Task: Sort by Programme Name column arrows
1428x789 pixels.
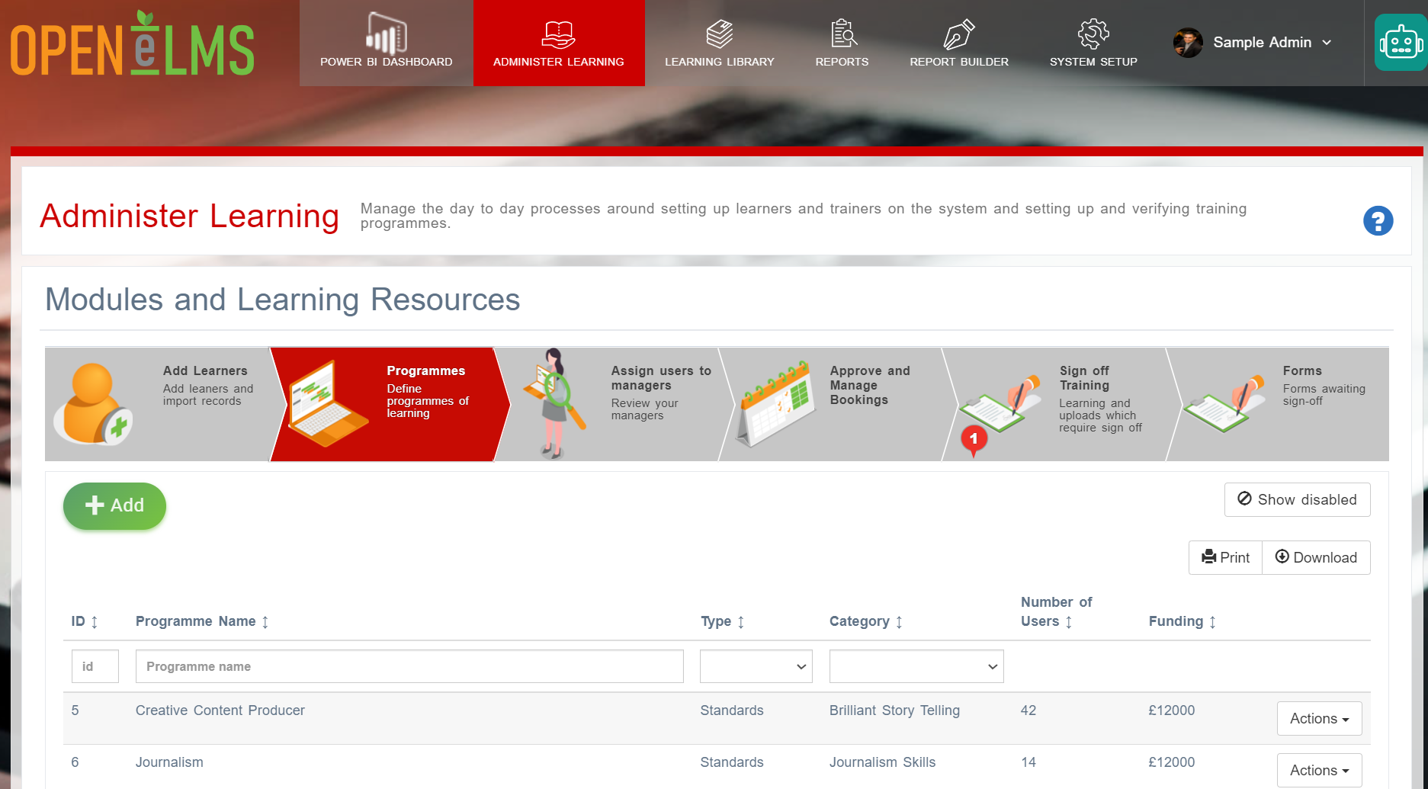Action: pyautogui.click(x=265, y=622)
